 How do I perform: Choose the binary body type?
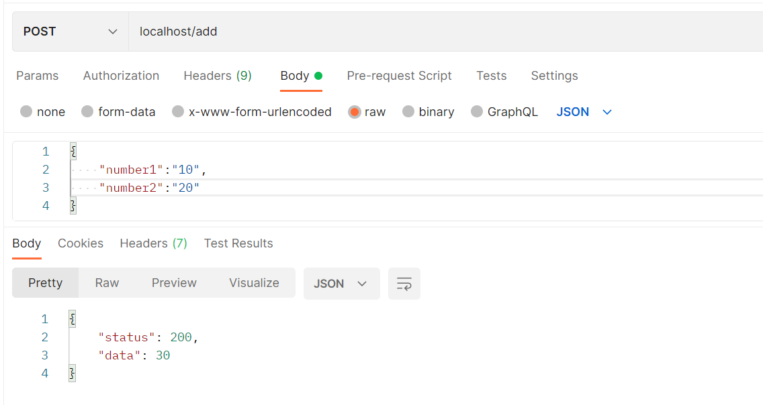pos(428,112)
